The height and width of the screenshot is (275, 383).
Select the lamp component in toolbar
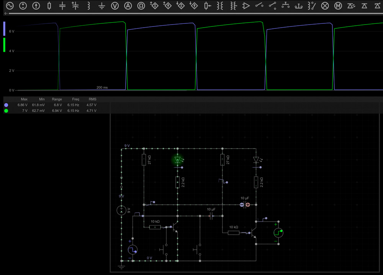tap(325, 6)
